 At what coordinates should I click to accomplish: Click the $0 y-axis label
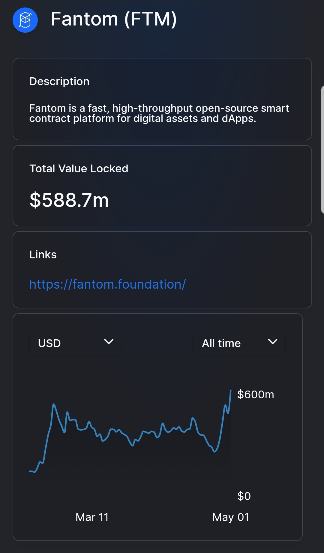click(x=244, y=496)
